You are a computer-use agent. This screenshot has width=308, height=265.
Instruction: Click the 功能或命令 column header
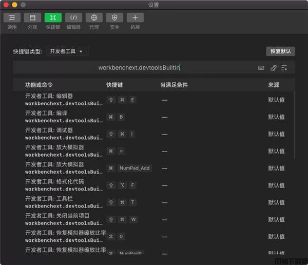tap(39, 85)
